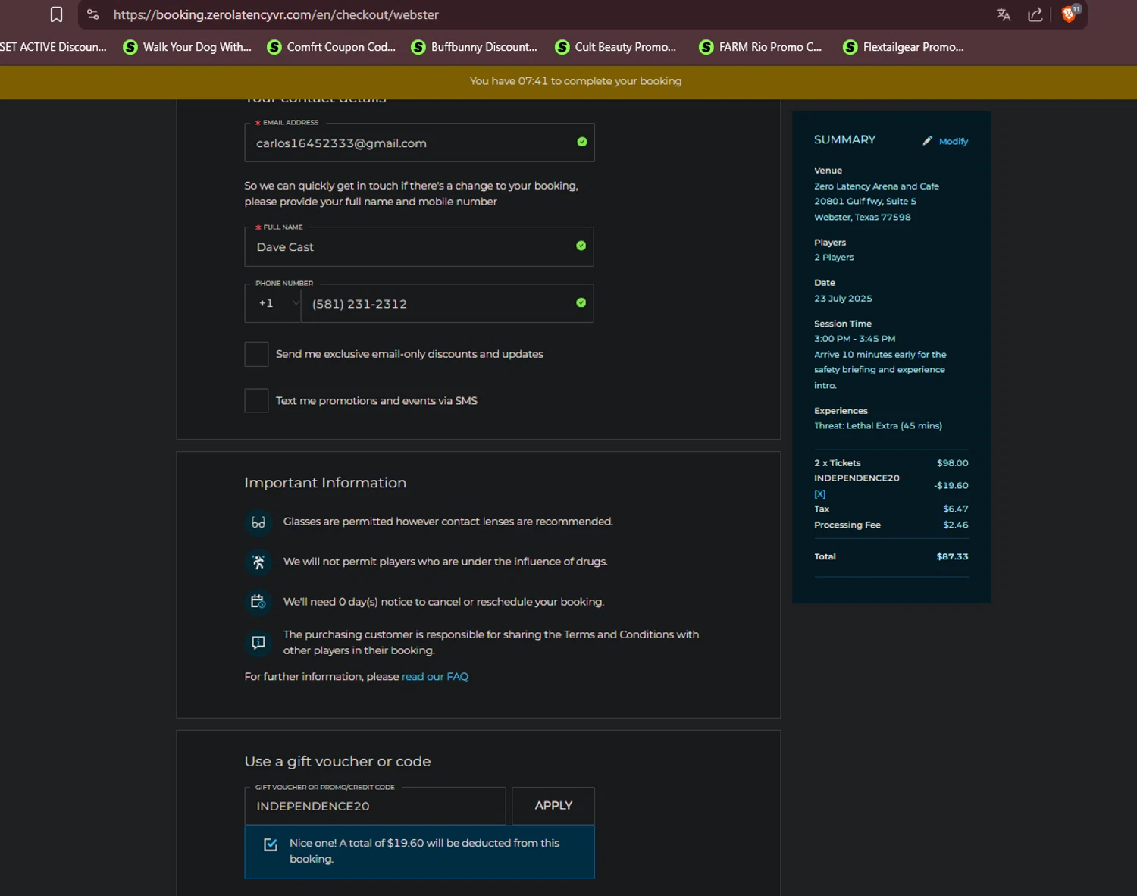Viewport: 1137px width, 896px height.
Task: Click Threat: Lethal Extra (45 mins) experience
Action: tap(878, 426)
